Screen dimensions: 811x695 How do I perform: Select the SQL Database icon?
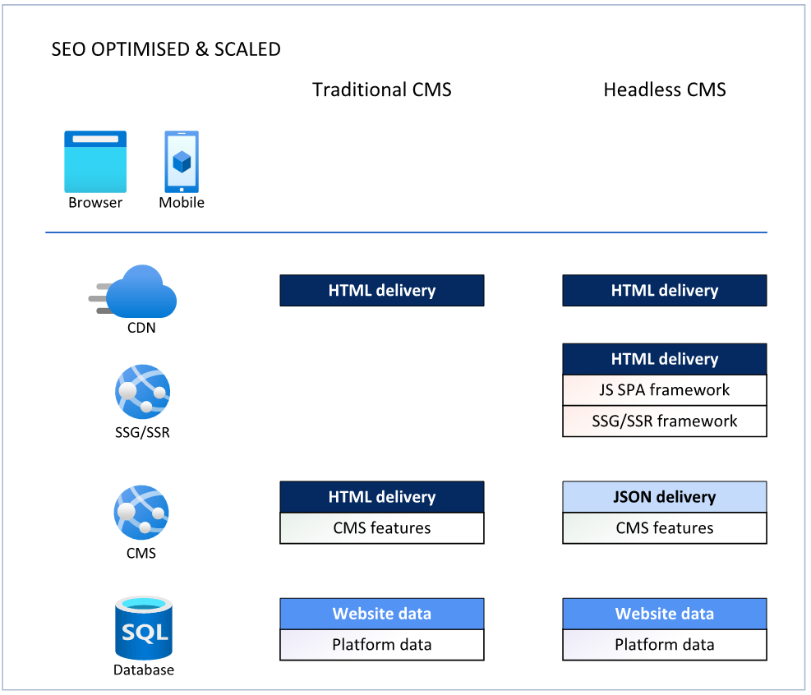click(144, 629)
